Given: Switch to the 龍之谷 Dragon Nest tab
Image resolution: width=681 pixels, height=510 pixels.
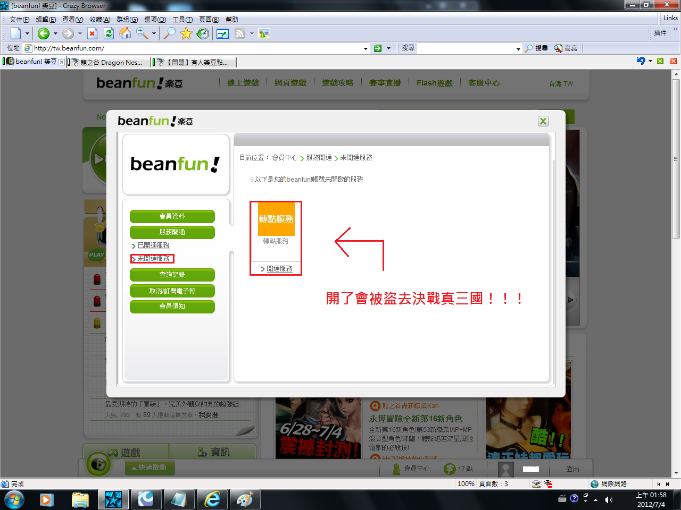Looking at the screenshot, I should pos(109,62).
